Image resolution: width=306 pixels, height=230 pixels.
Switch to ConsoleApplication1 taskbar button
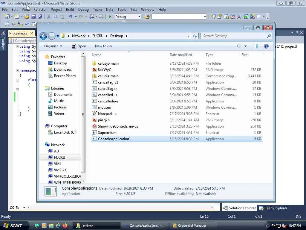pyautogui.click(x=144, y=226)
